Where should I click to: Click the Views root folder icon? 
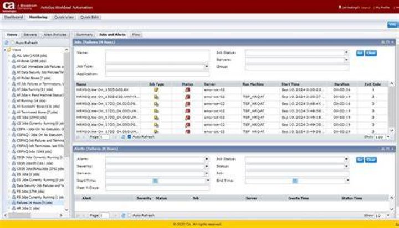tap(9, 50)
